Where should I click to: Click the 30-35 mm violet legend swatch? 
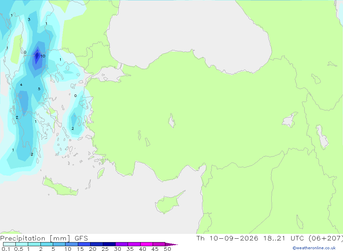click(121, 244)
